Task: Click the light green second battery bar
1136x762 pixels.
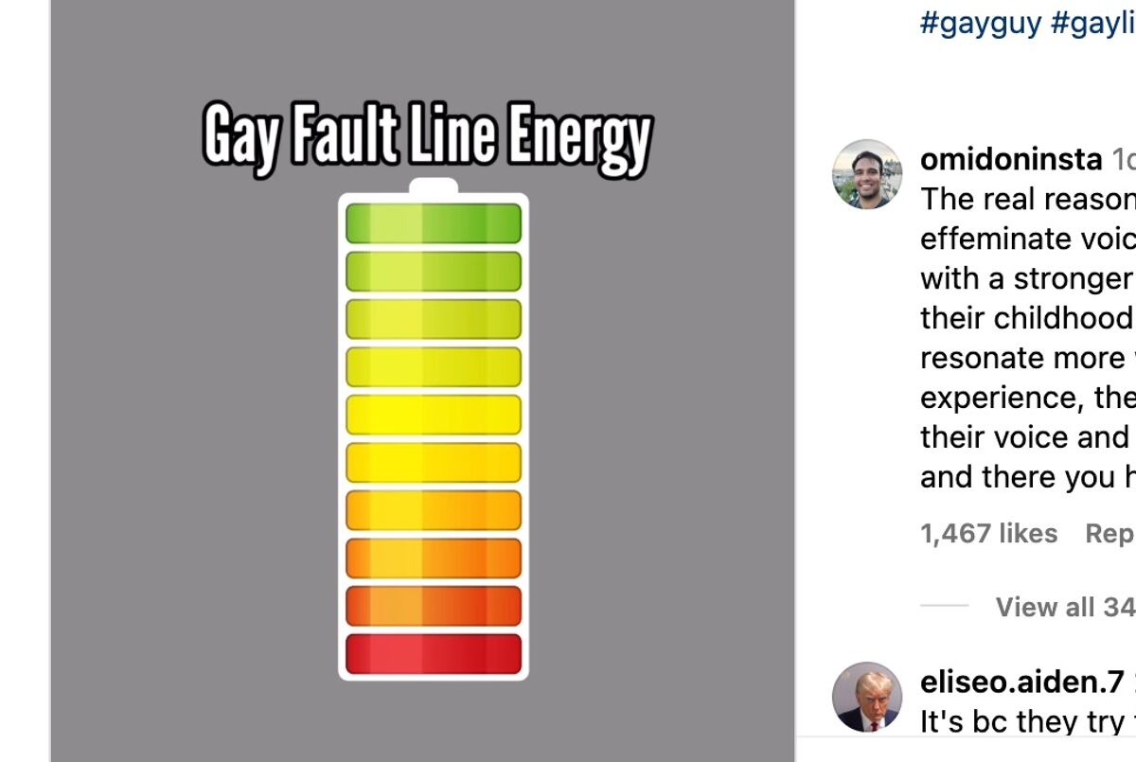Action: 434,272
